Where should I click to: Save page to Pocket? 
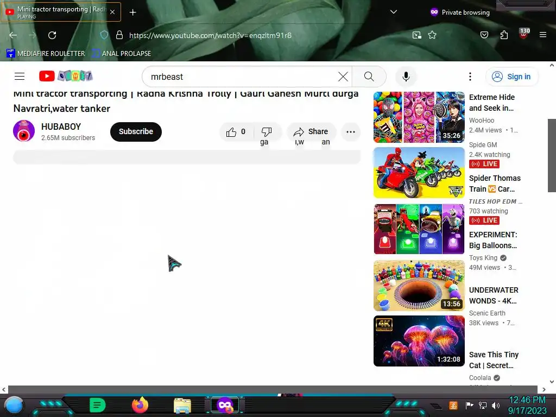tap(484, 35)
